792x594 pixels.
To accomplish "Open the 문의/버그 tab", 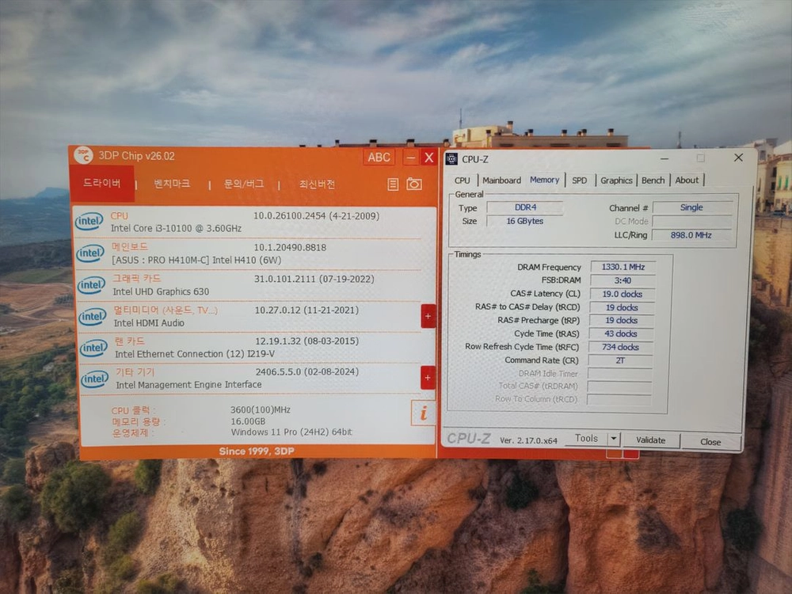I will click(x=243, y=184).
